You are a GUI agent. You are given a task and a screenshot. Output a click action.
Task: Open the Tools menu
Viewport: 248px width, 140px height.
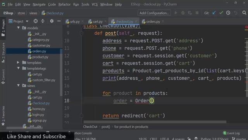(x=85, y=4)
